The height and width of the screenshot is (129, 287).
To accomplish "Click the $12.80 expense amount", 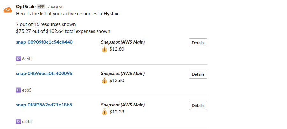I will [117, 49].
